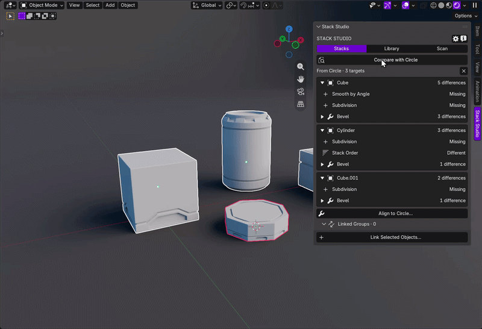482x329 pixels.
Task: Add missing Subdivision to Cylinder
Action: pyautogui.click(x=325, y=142)
